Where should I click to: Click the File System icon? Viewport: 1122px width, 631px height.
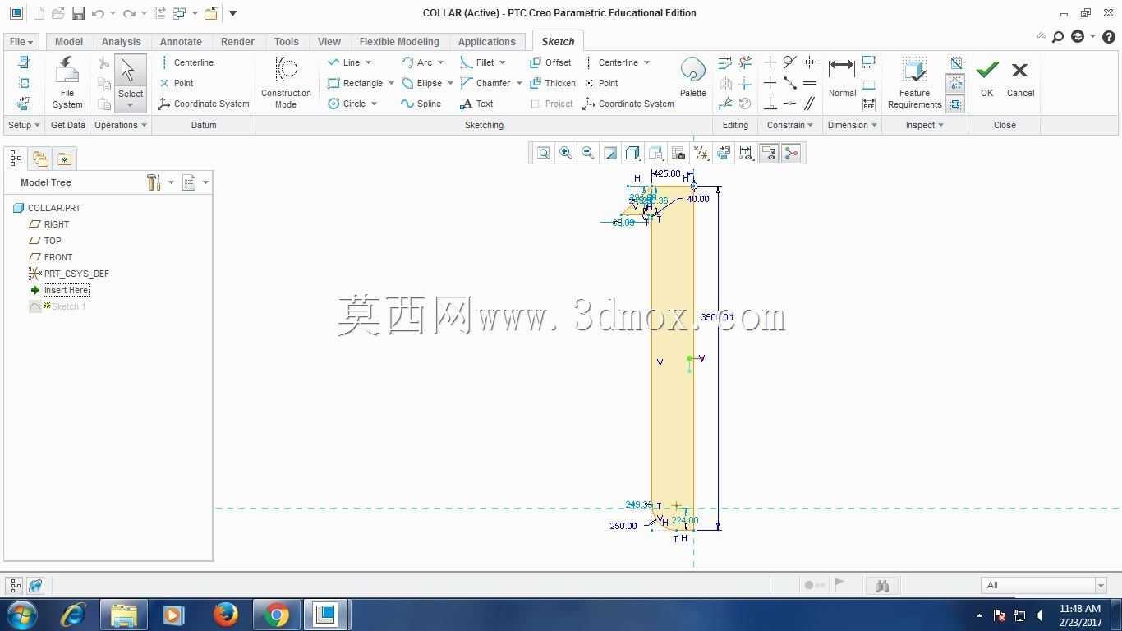[67, 82]
